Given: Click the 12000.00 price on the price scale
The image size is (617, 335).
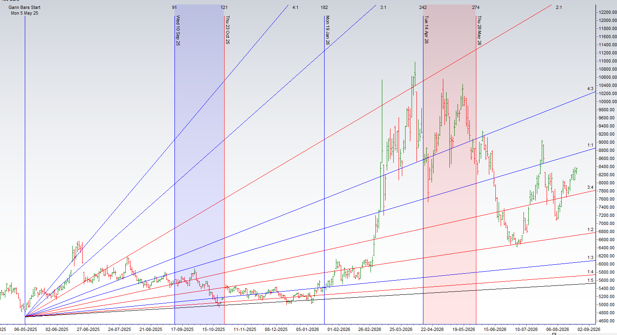Looking at the screenshot, I should point(607,20).
